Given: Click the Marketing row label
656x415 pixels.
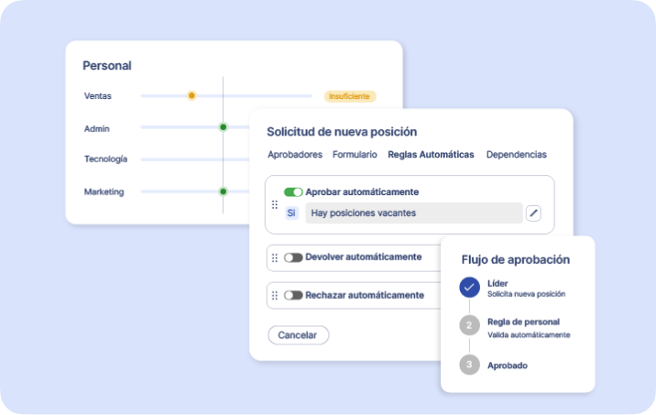Looking at the screenshot, I should (104, 191).
